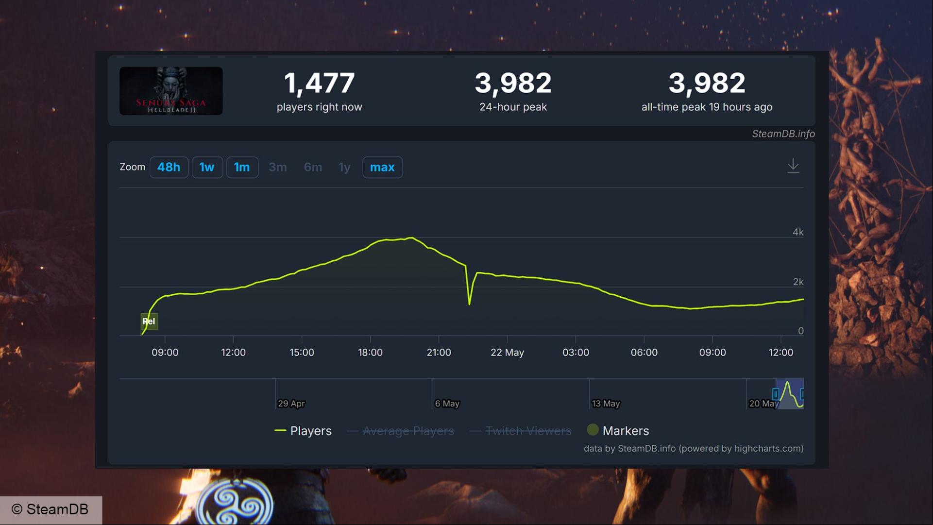Click the 20 May navigator label
Screen dimensions: 933x525
click(763, 404)
